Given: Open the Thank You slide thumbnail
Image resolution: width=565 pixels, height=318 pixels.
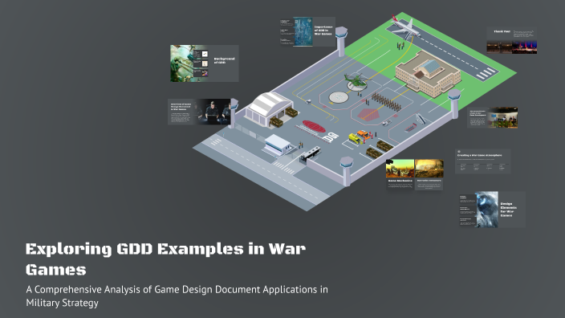Looking at the screenshot, I should (512, 40).
